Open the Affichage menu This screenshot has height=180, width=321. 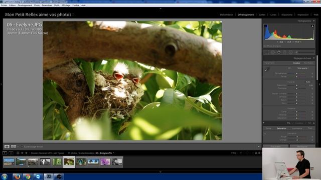(x=66, y=5)
